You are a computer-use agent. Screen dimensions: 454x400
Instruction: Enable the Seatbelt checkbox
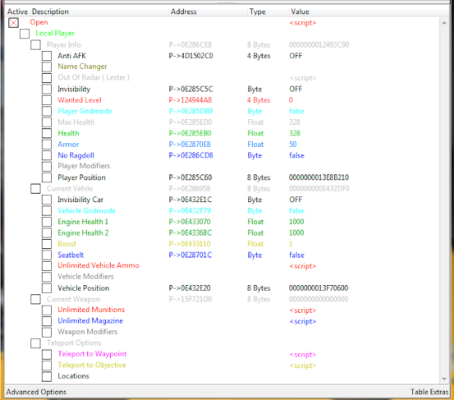click(x=47, y=255)
